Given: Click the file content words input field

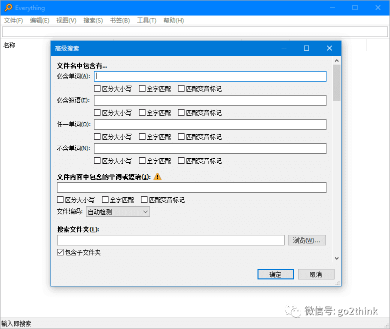Looking at the screenshot, I should pyautogui.click(x=191, y=188).
